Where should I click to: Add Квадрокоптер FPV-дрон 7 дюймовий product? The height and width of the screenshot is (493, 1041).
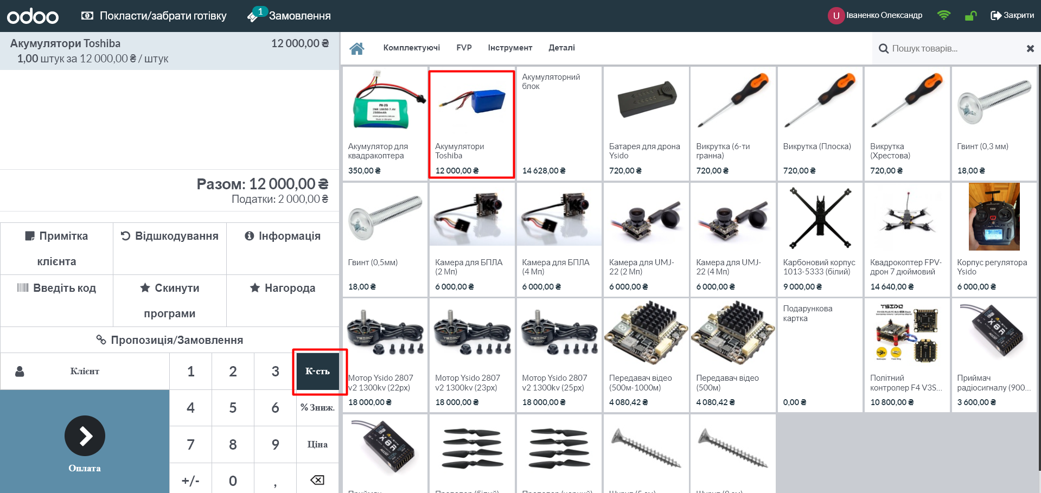pyautogui.click(x=906, y=239)
